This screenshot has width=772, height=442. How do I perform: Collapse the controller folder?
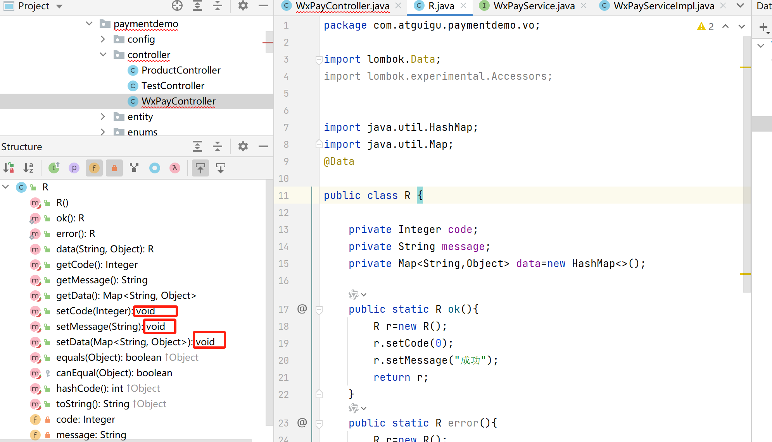click(103, 55)
